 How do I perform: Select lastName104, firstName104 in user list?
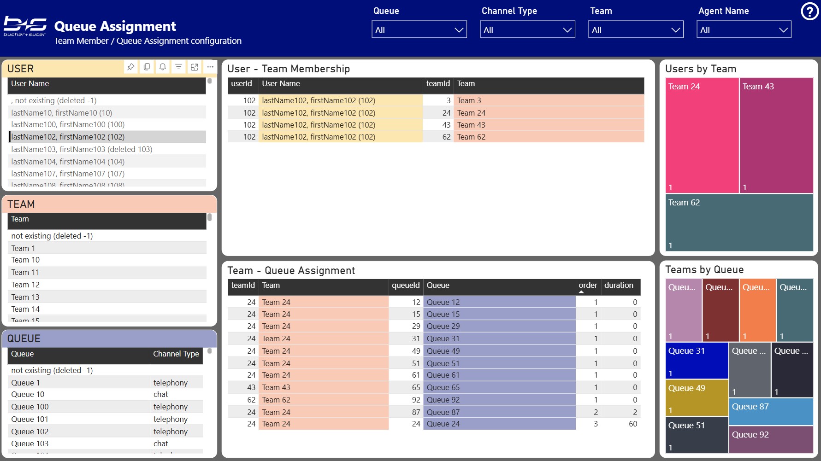(x=68, y=162)
